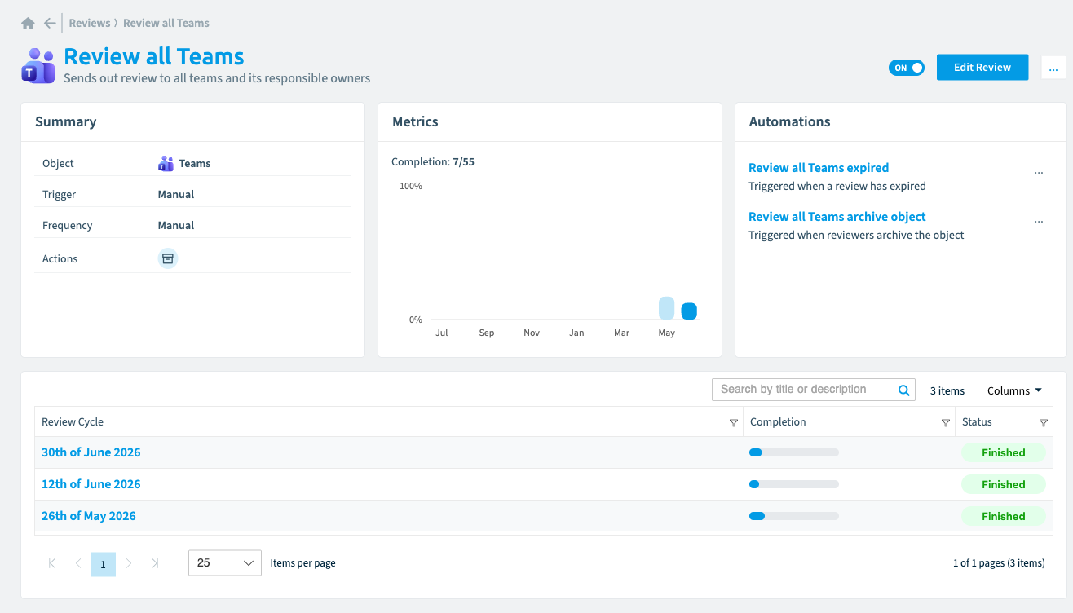The height and width of the screenshot is (613, 1073).
Task: Open the 25 items per page dropdown
Action: (x=225, y=562)
